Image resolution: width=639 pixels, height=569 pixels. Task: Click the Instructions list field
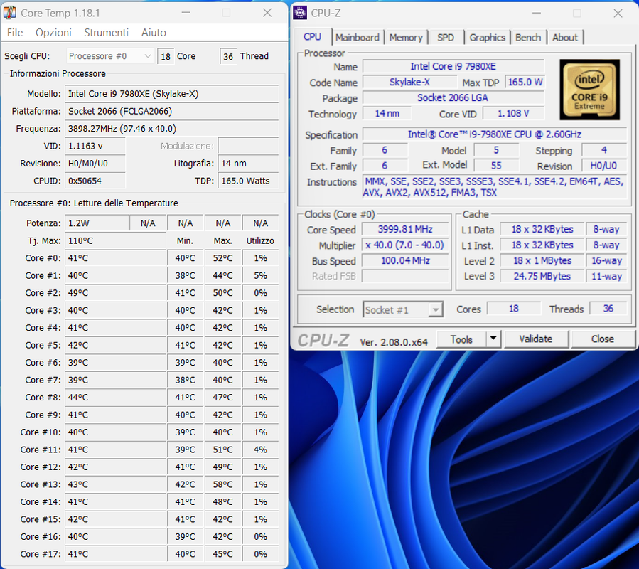[x=494, y=187]
